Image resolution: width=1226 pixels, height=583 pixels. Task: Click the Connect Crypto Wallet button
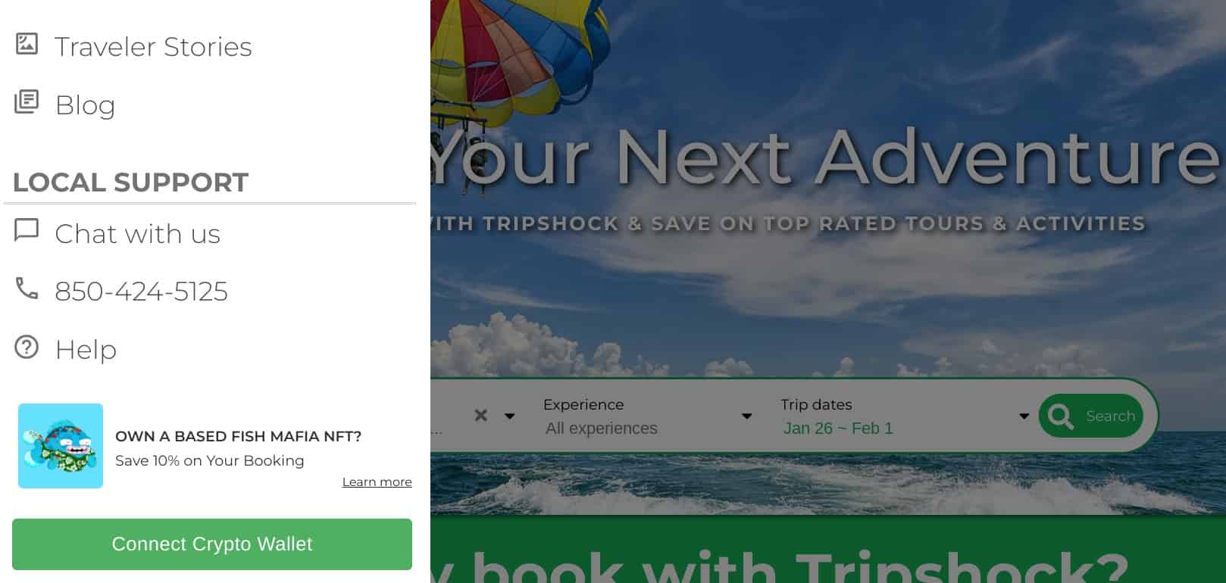click(x=212, y=544)
